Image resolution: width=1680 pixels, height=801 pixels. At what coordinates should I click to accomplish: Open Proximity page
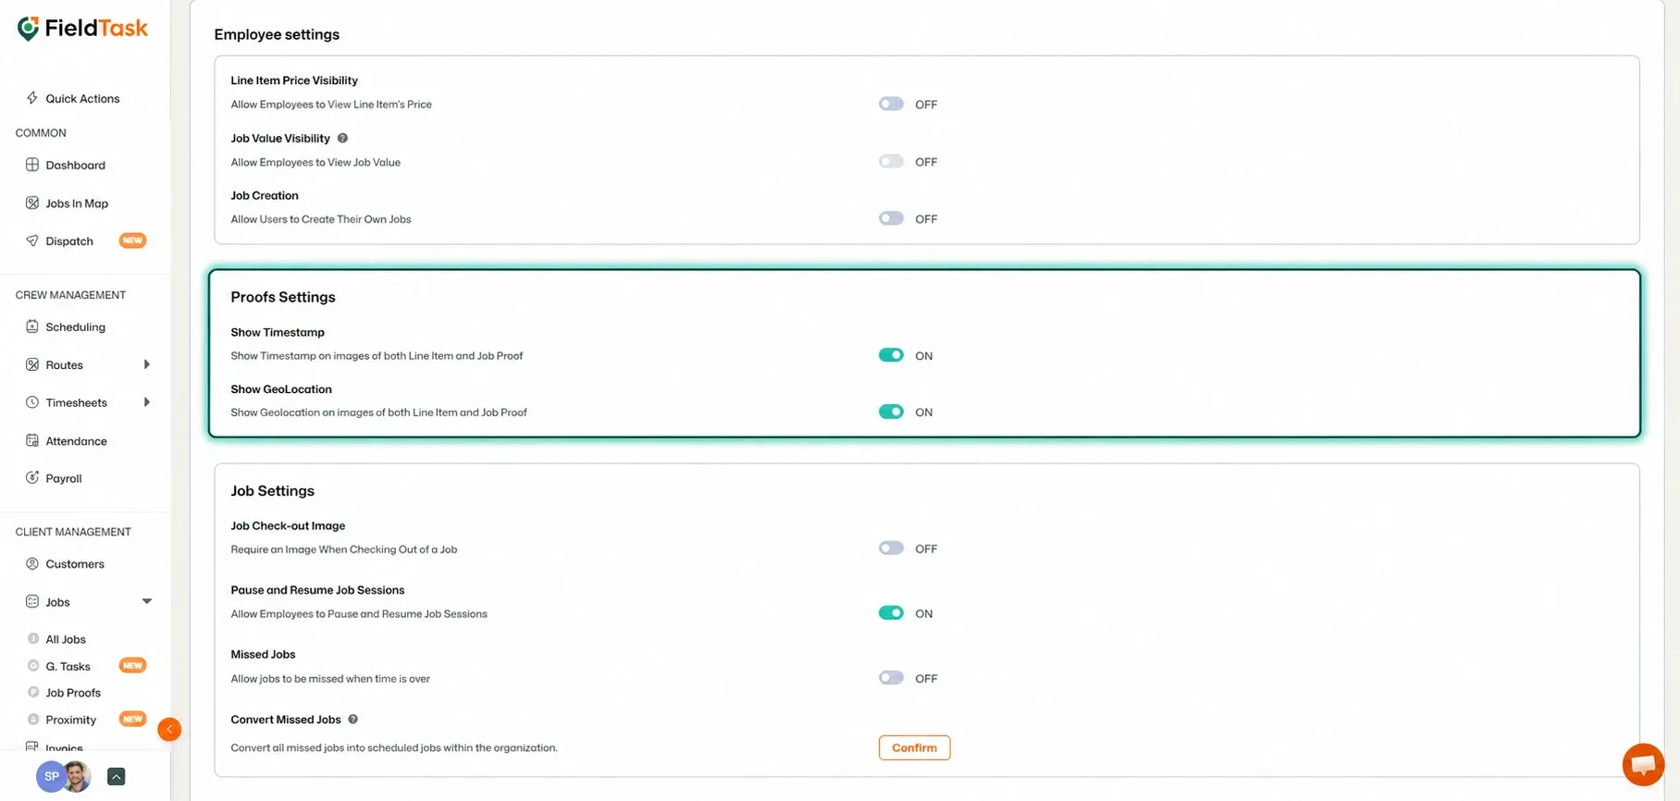click(x=71, y=720)
